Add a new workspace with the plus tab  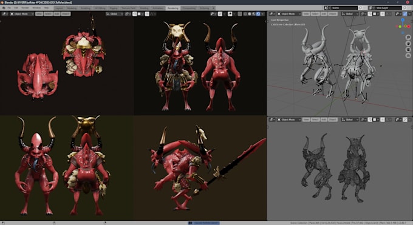click(x=214, y=8)
